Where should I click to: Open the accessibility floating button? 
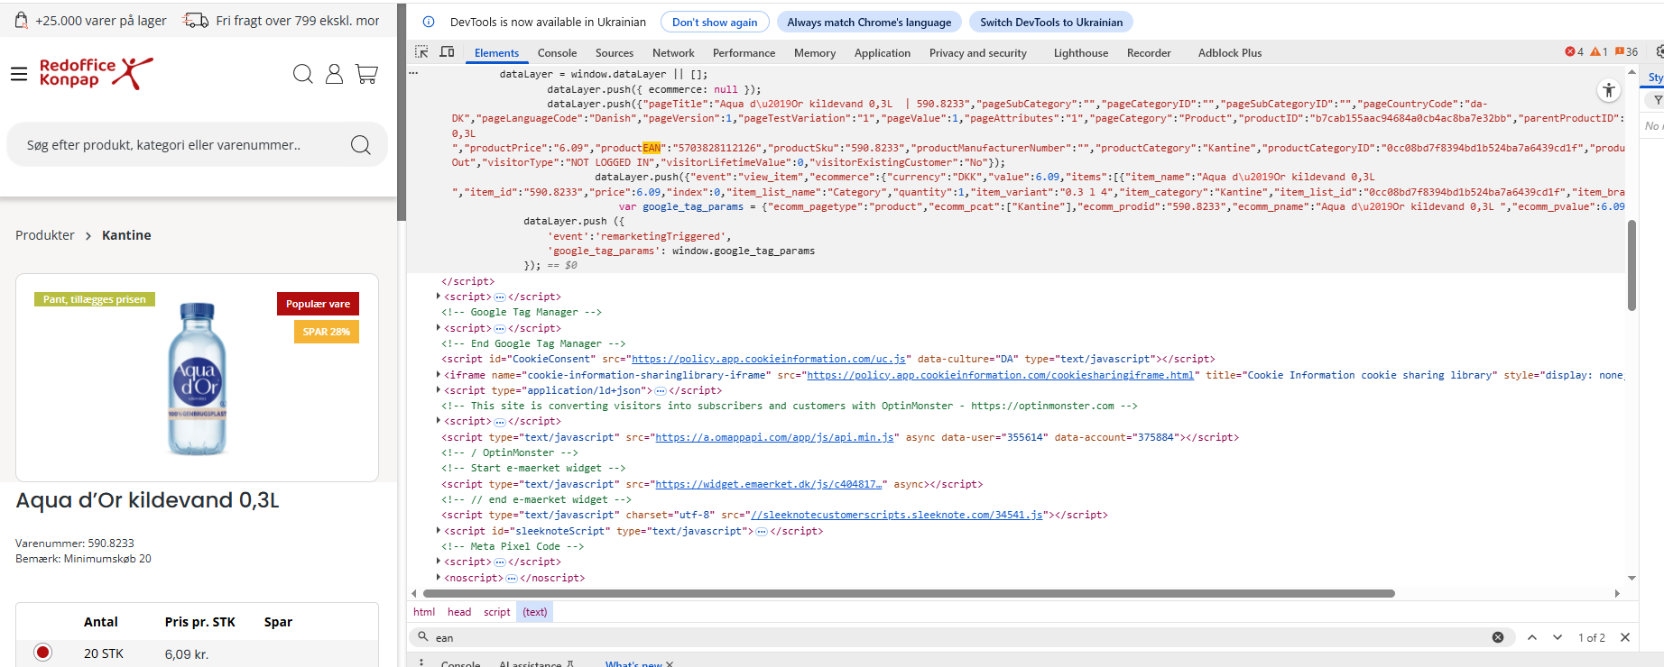[x=1609, y=90]
